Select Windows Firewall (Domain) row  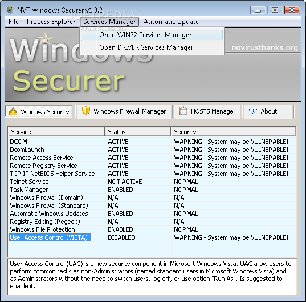152,198
